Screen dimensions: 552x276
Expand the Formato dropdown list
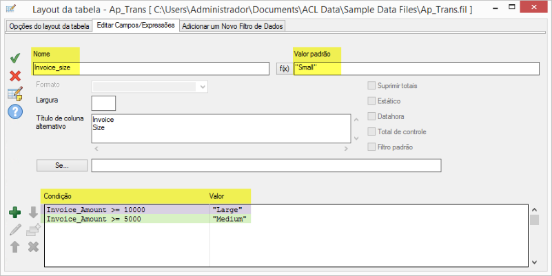click(202, 87)
